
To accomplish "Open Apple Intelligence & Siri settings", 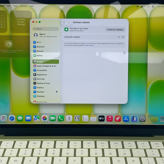I will click(46, 66).
